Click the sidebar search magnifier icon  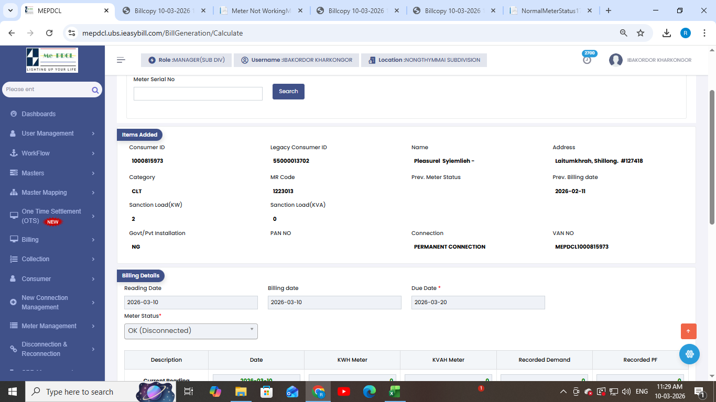[95, 90]
